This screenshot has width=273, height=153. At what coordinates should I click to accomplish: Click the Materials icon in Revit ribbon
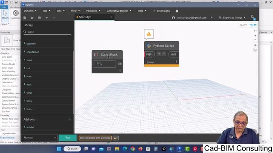tap(16, 14)
